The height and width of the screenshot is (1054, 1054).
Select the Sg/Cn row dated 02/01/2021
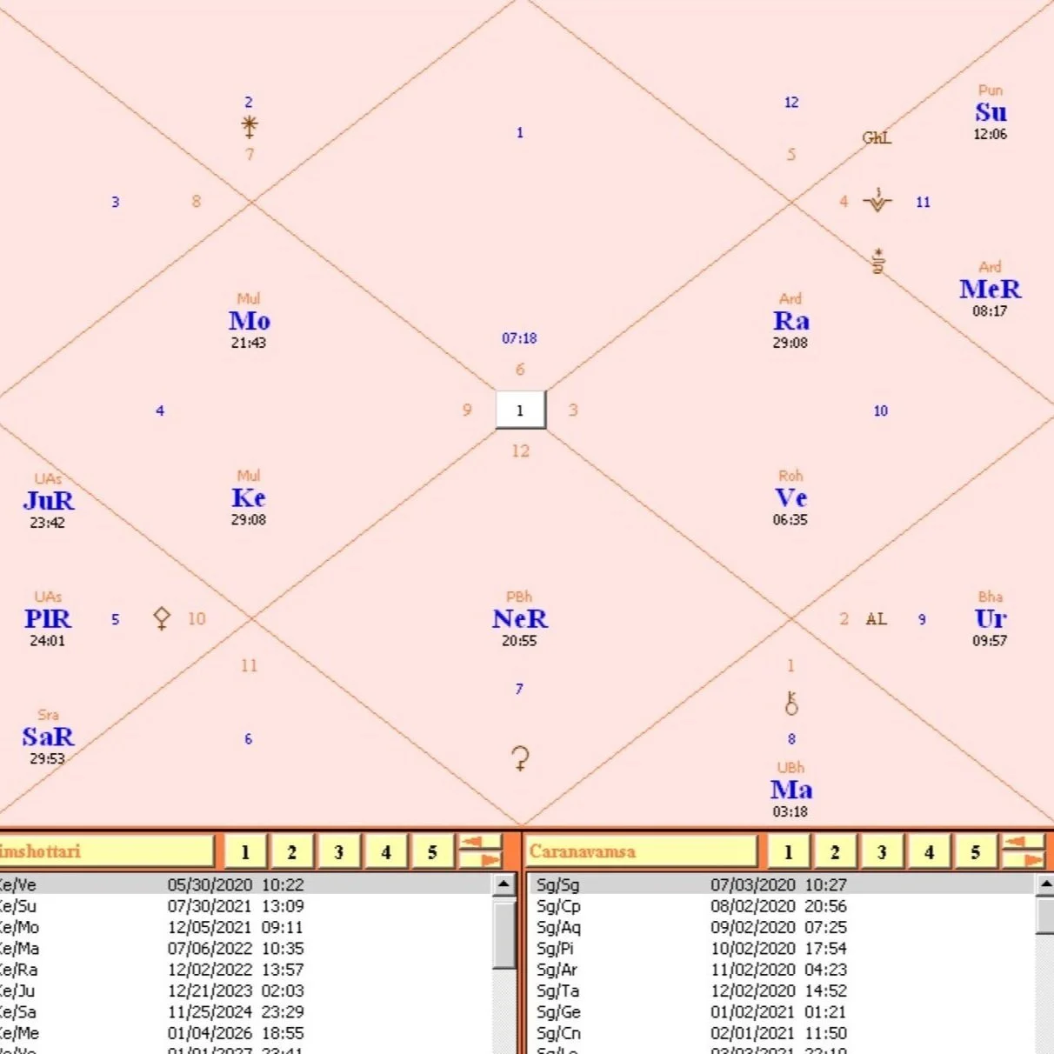782,1033
